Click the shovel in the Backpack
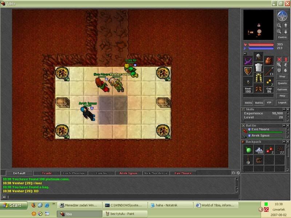291x218 pixels. tap(248, 160)
